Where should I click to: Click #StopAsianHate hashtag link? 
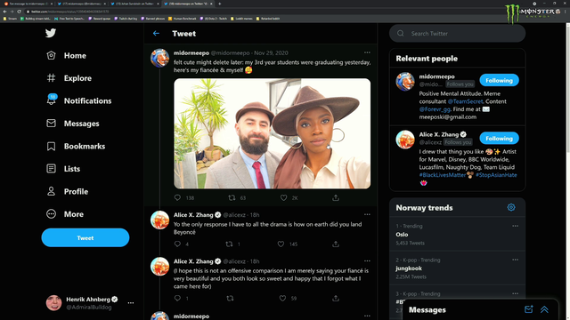point(496,175)
